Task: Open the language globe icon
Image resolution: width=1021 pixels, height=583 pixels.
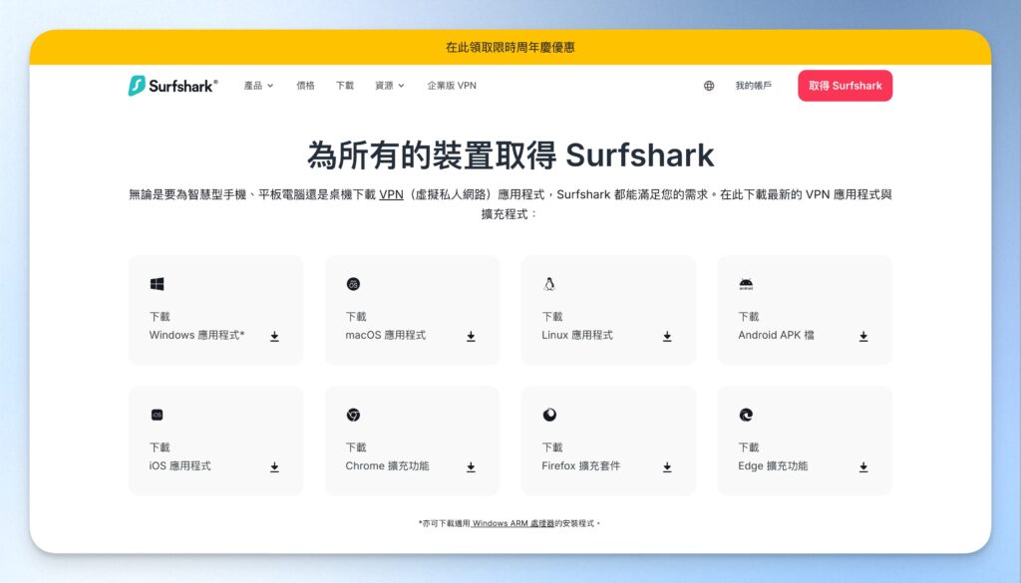Action: pyautogui.click(x=709, y=86)
